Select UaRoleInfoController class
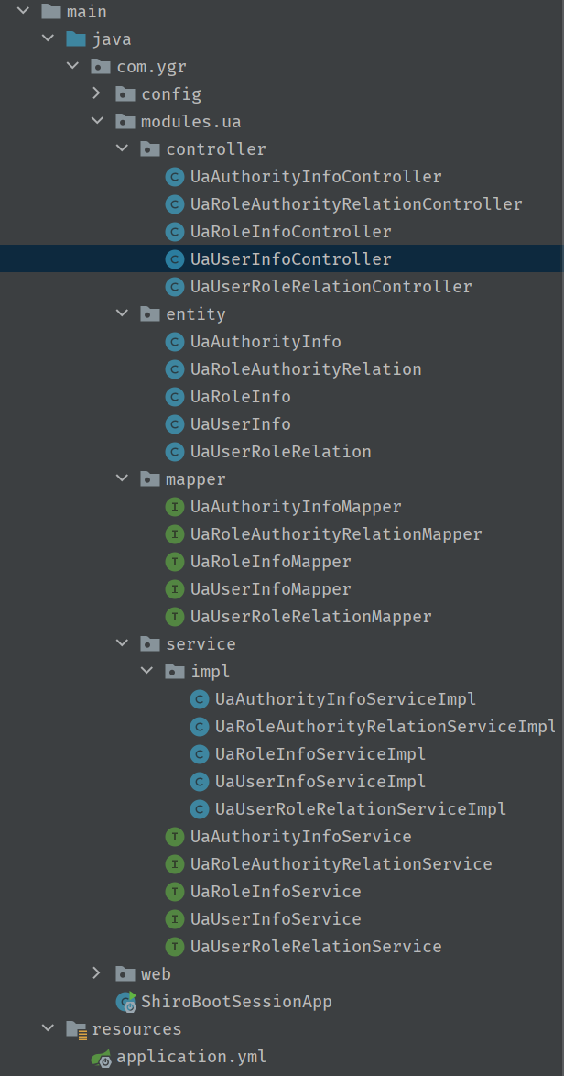 pyautogui.click(x=290, y=232)
